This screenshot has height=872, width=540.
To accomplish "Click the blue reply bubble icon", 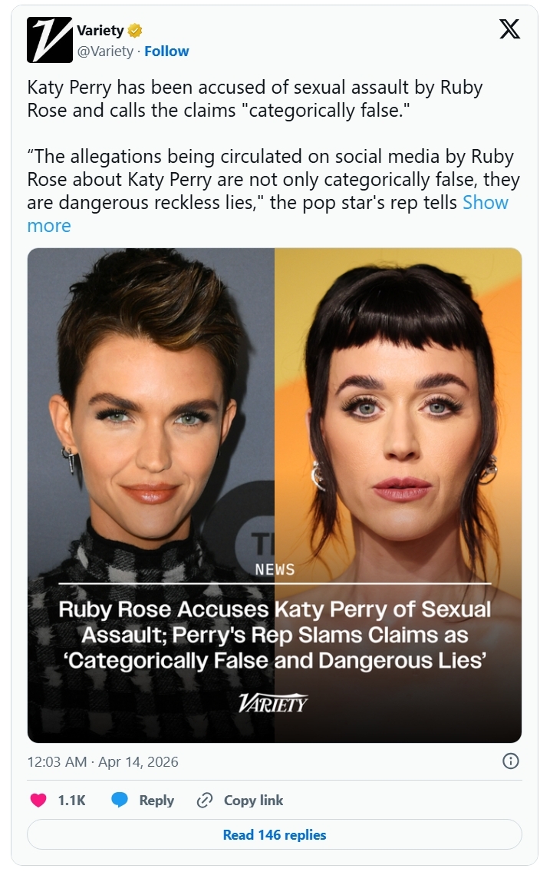I will pos(120,801).
